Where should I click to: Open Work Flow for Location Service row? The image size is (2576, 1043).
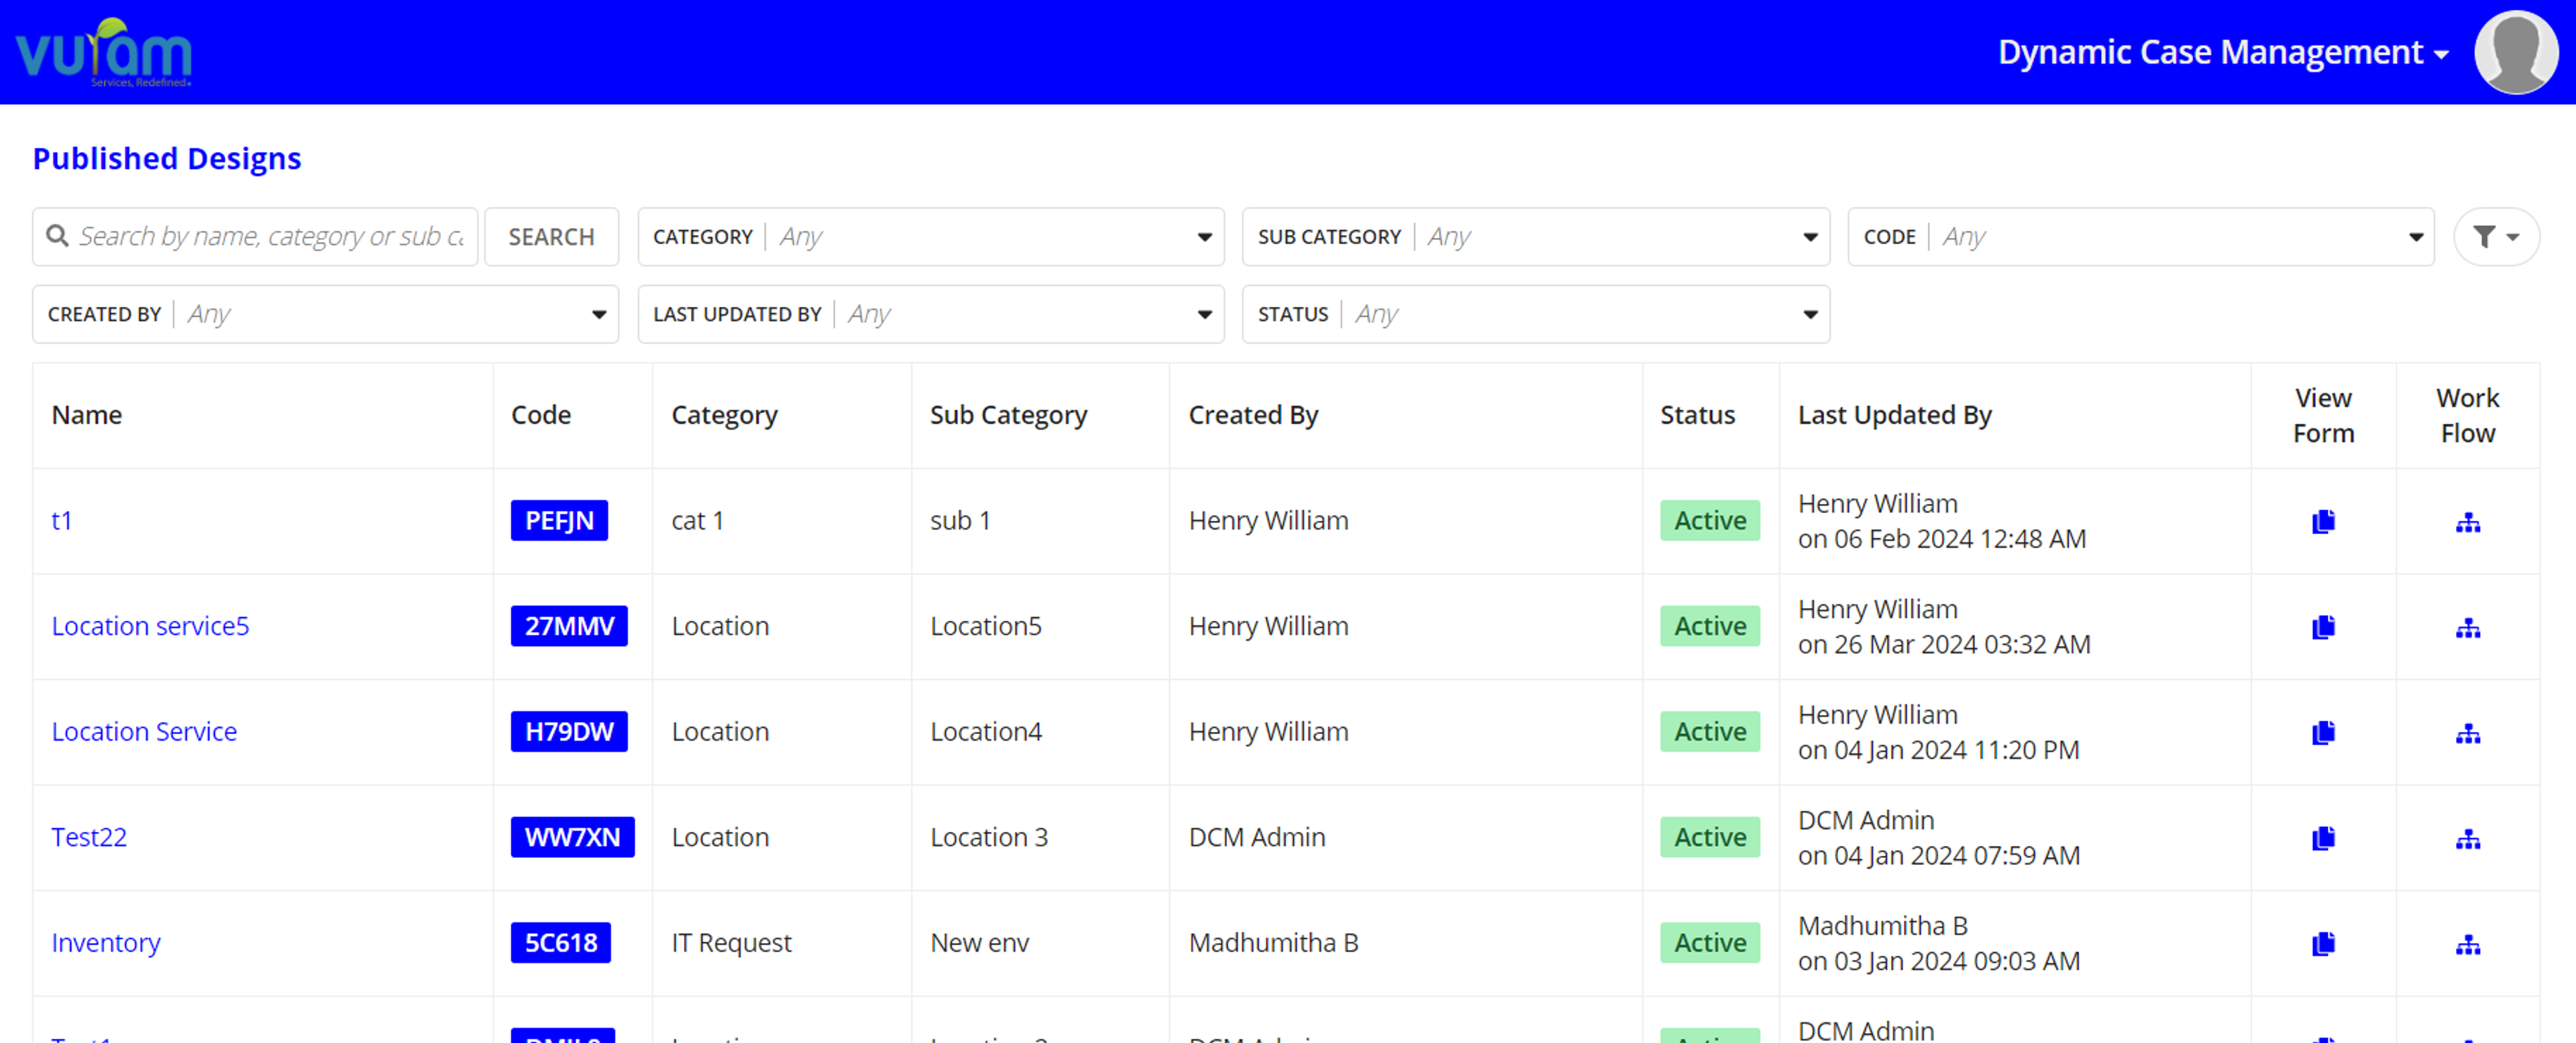coord(2468,734)
